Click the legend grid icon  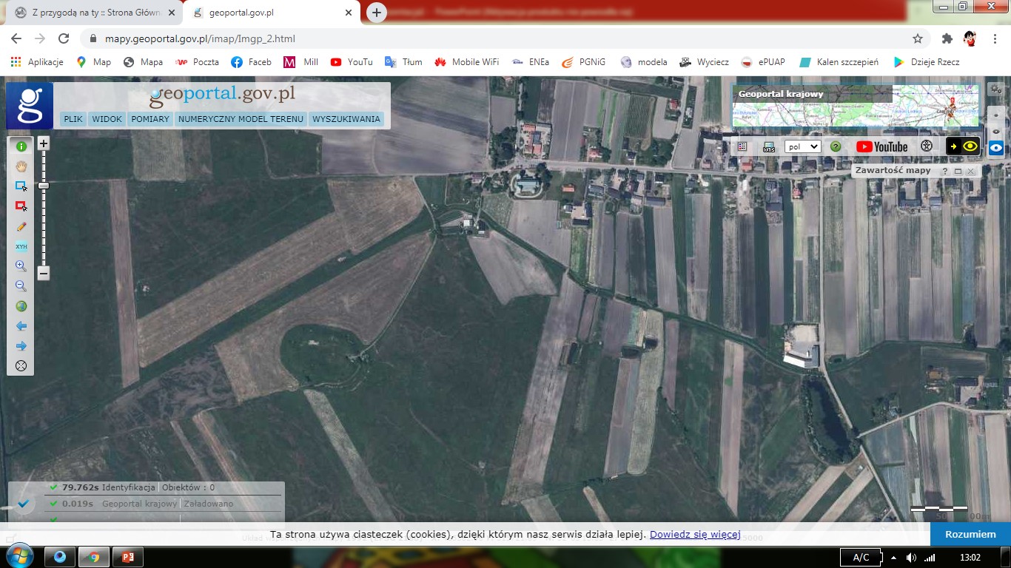pos(742,146)
